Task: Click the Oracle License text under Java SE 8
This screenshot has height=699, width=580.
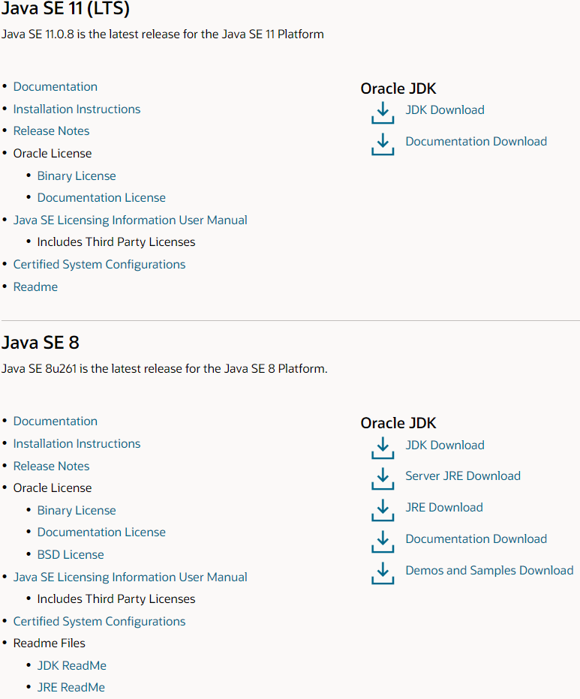Action: 53,487
